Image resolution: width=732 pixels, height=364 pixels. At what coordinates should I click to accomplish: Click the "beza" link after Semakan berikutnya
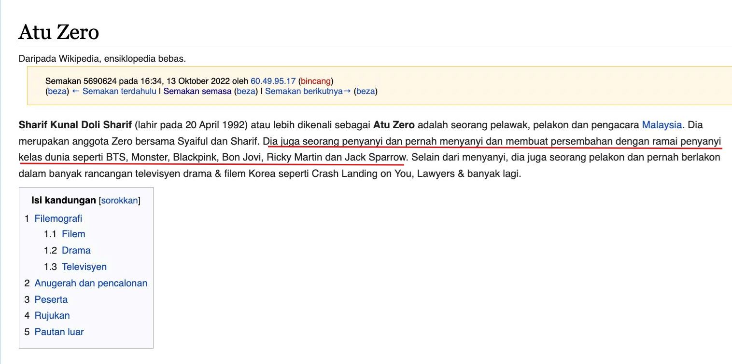click(367, 91)
